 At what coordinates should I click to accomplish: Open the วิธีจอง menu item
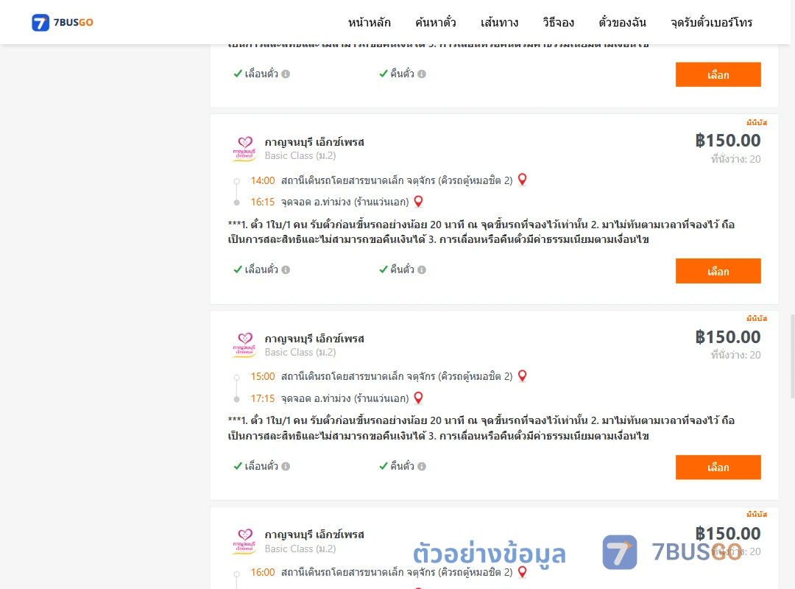tap(558, 23)
